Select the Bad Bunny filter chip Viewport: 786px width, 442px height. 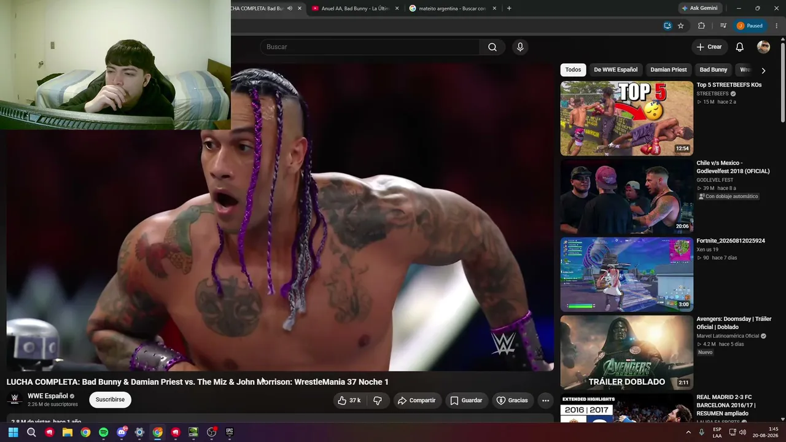(714, 70)
